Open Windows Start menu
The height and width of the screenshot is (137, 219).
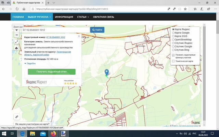(x=4, y=134)
